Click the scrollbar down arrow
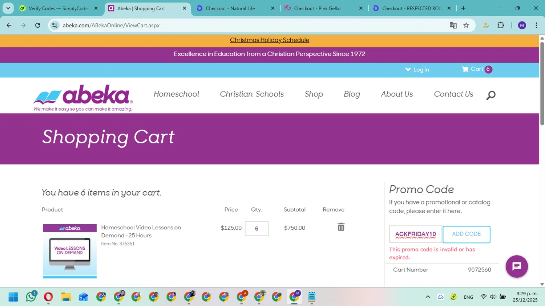The width and height of the screenshot is (545, 306). pos(542,284)
